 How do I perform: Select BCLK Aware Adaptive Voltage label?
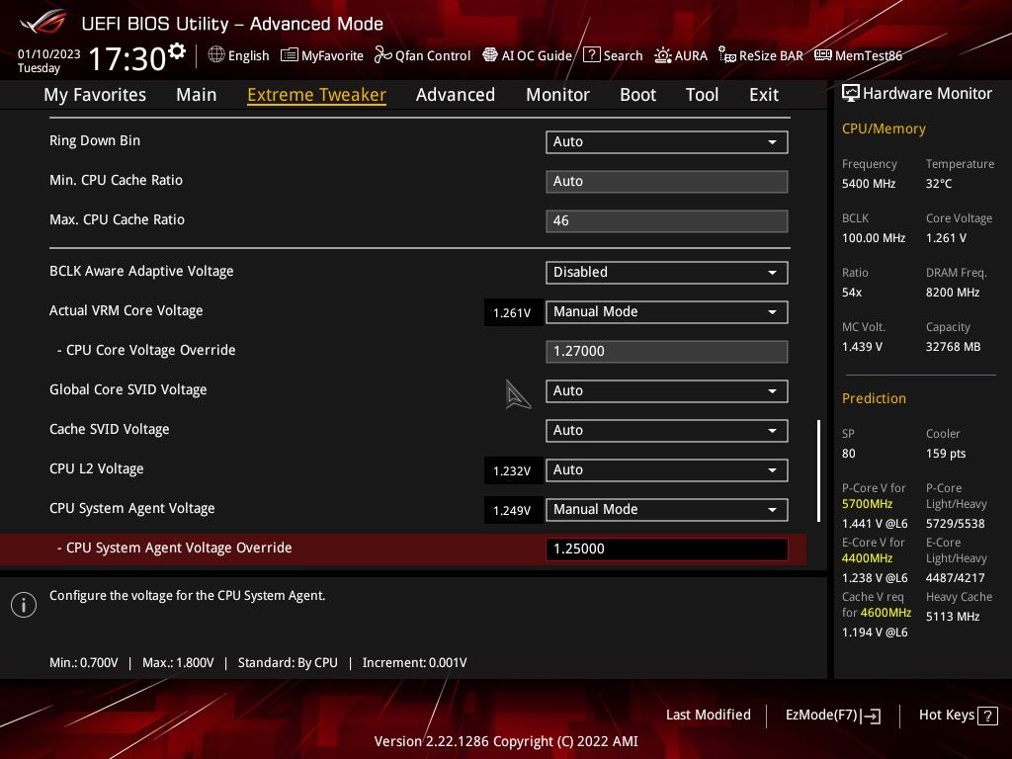click(x=141, y=271)
